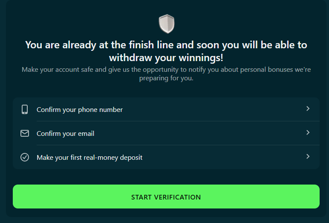Select the "Confirm your phone number" label
This screenshot has width=329, height=223.
tap(80, 110)
